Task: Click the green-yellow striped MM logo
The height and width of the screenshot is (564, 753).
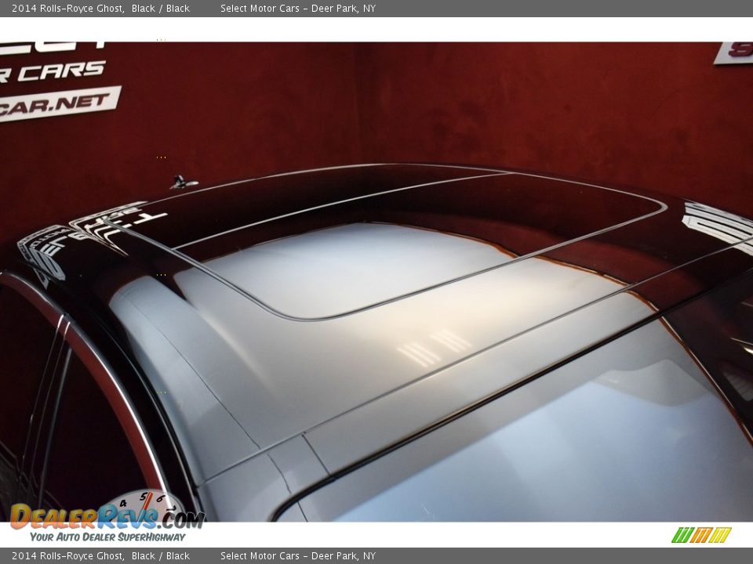Action: coord(701,535)
